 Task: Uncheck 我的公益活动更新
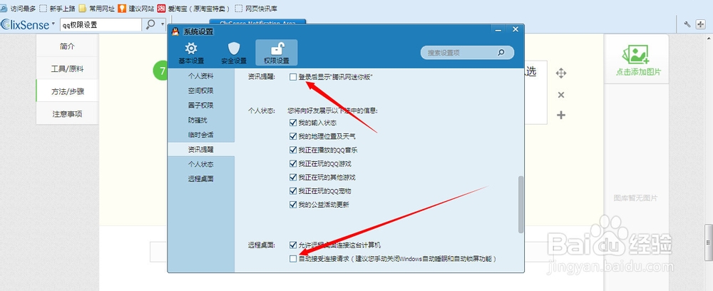point(293,205)
